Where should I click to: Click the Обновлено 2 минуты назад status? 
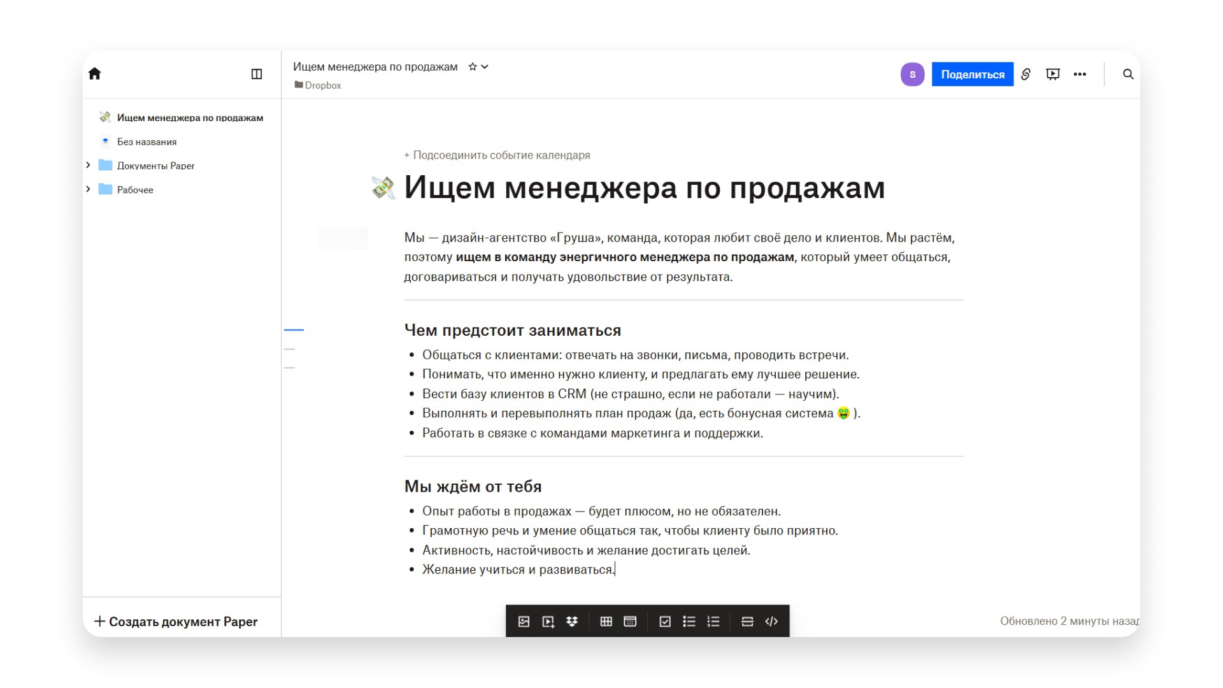(x=1069, y=621)
